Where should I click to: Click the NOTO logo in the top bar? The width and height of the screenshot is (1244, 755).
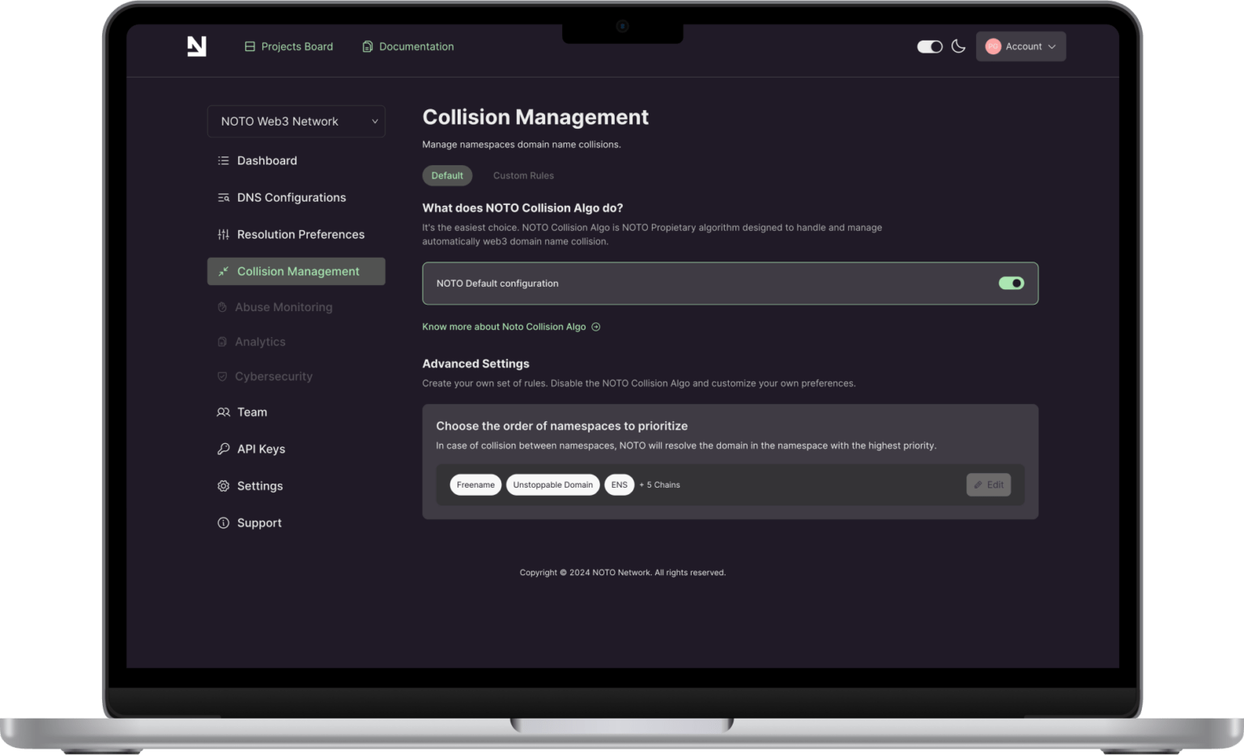click(197, 46)
